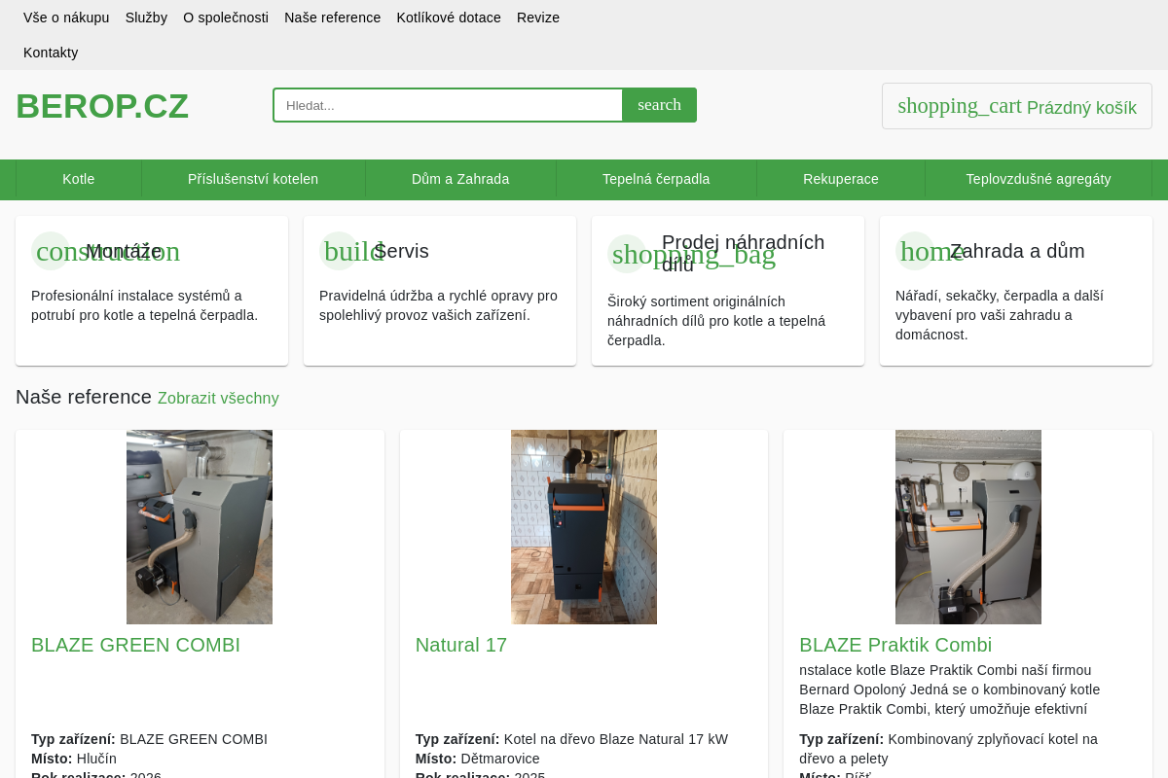The image size is (1168, 778).
Task: Click 'Místo: Dětmarovice' text
Action: coord(478,759)
